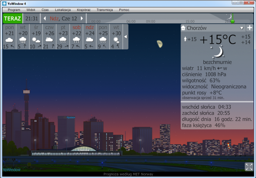Click the large +15°C temperature
256x178 pixels.
click(x=218, y=40)
